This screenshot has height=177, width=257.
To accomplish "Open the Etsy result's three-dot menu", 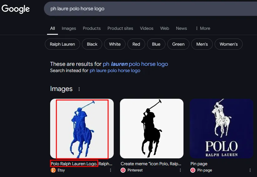I will point(111,170).
